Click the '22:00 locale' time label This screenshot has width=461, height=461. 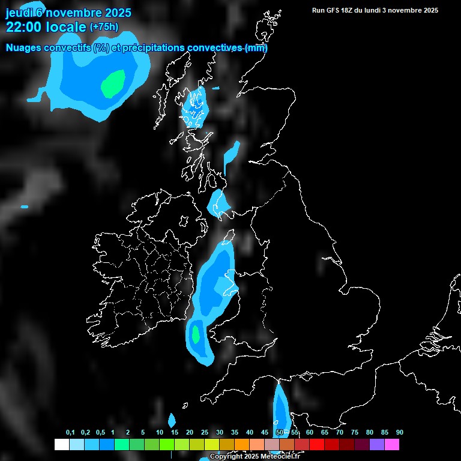(x=46, y=27)
